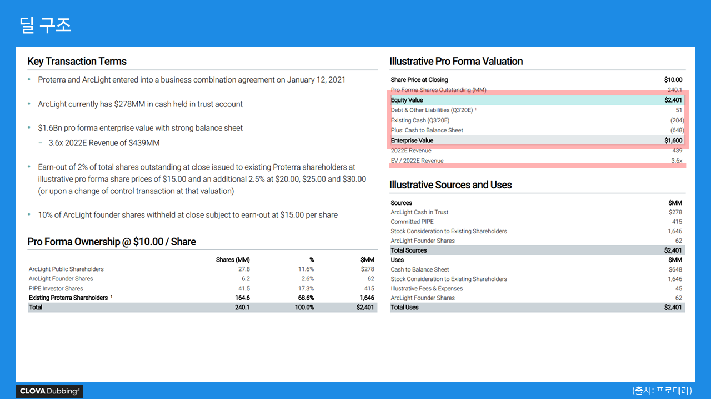Click the 'PIPE Investor Shares' row

click(202, 289)
